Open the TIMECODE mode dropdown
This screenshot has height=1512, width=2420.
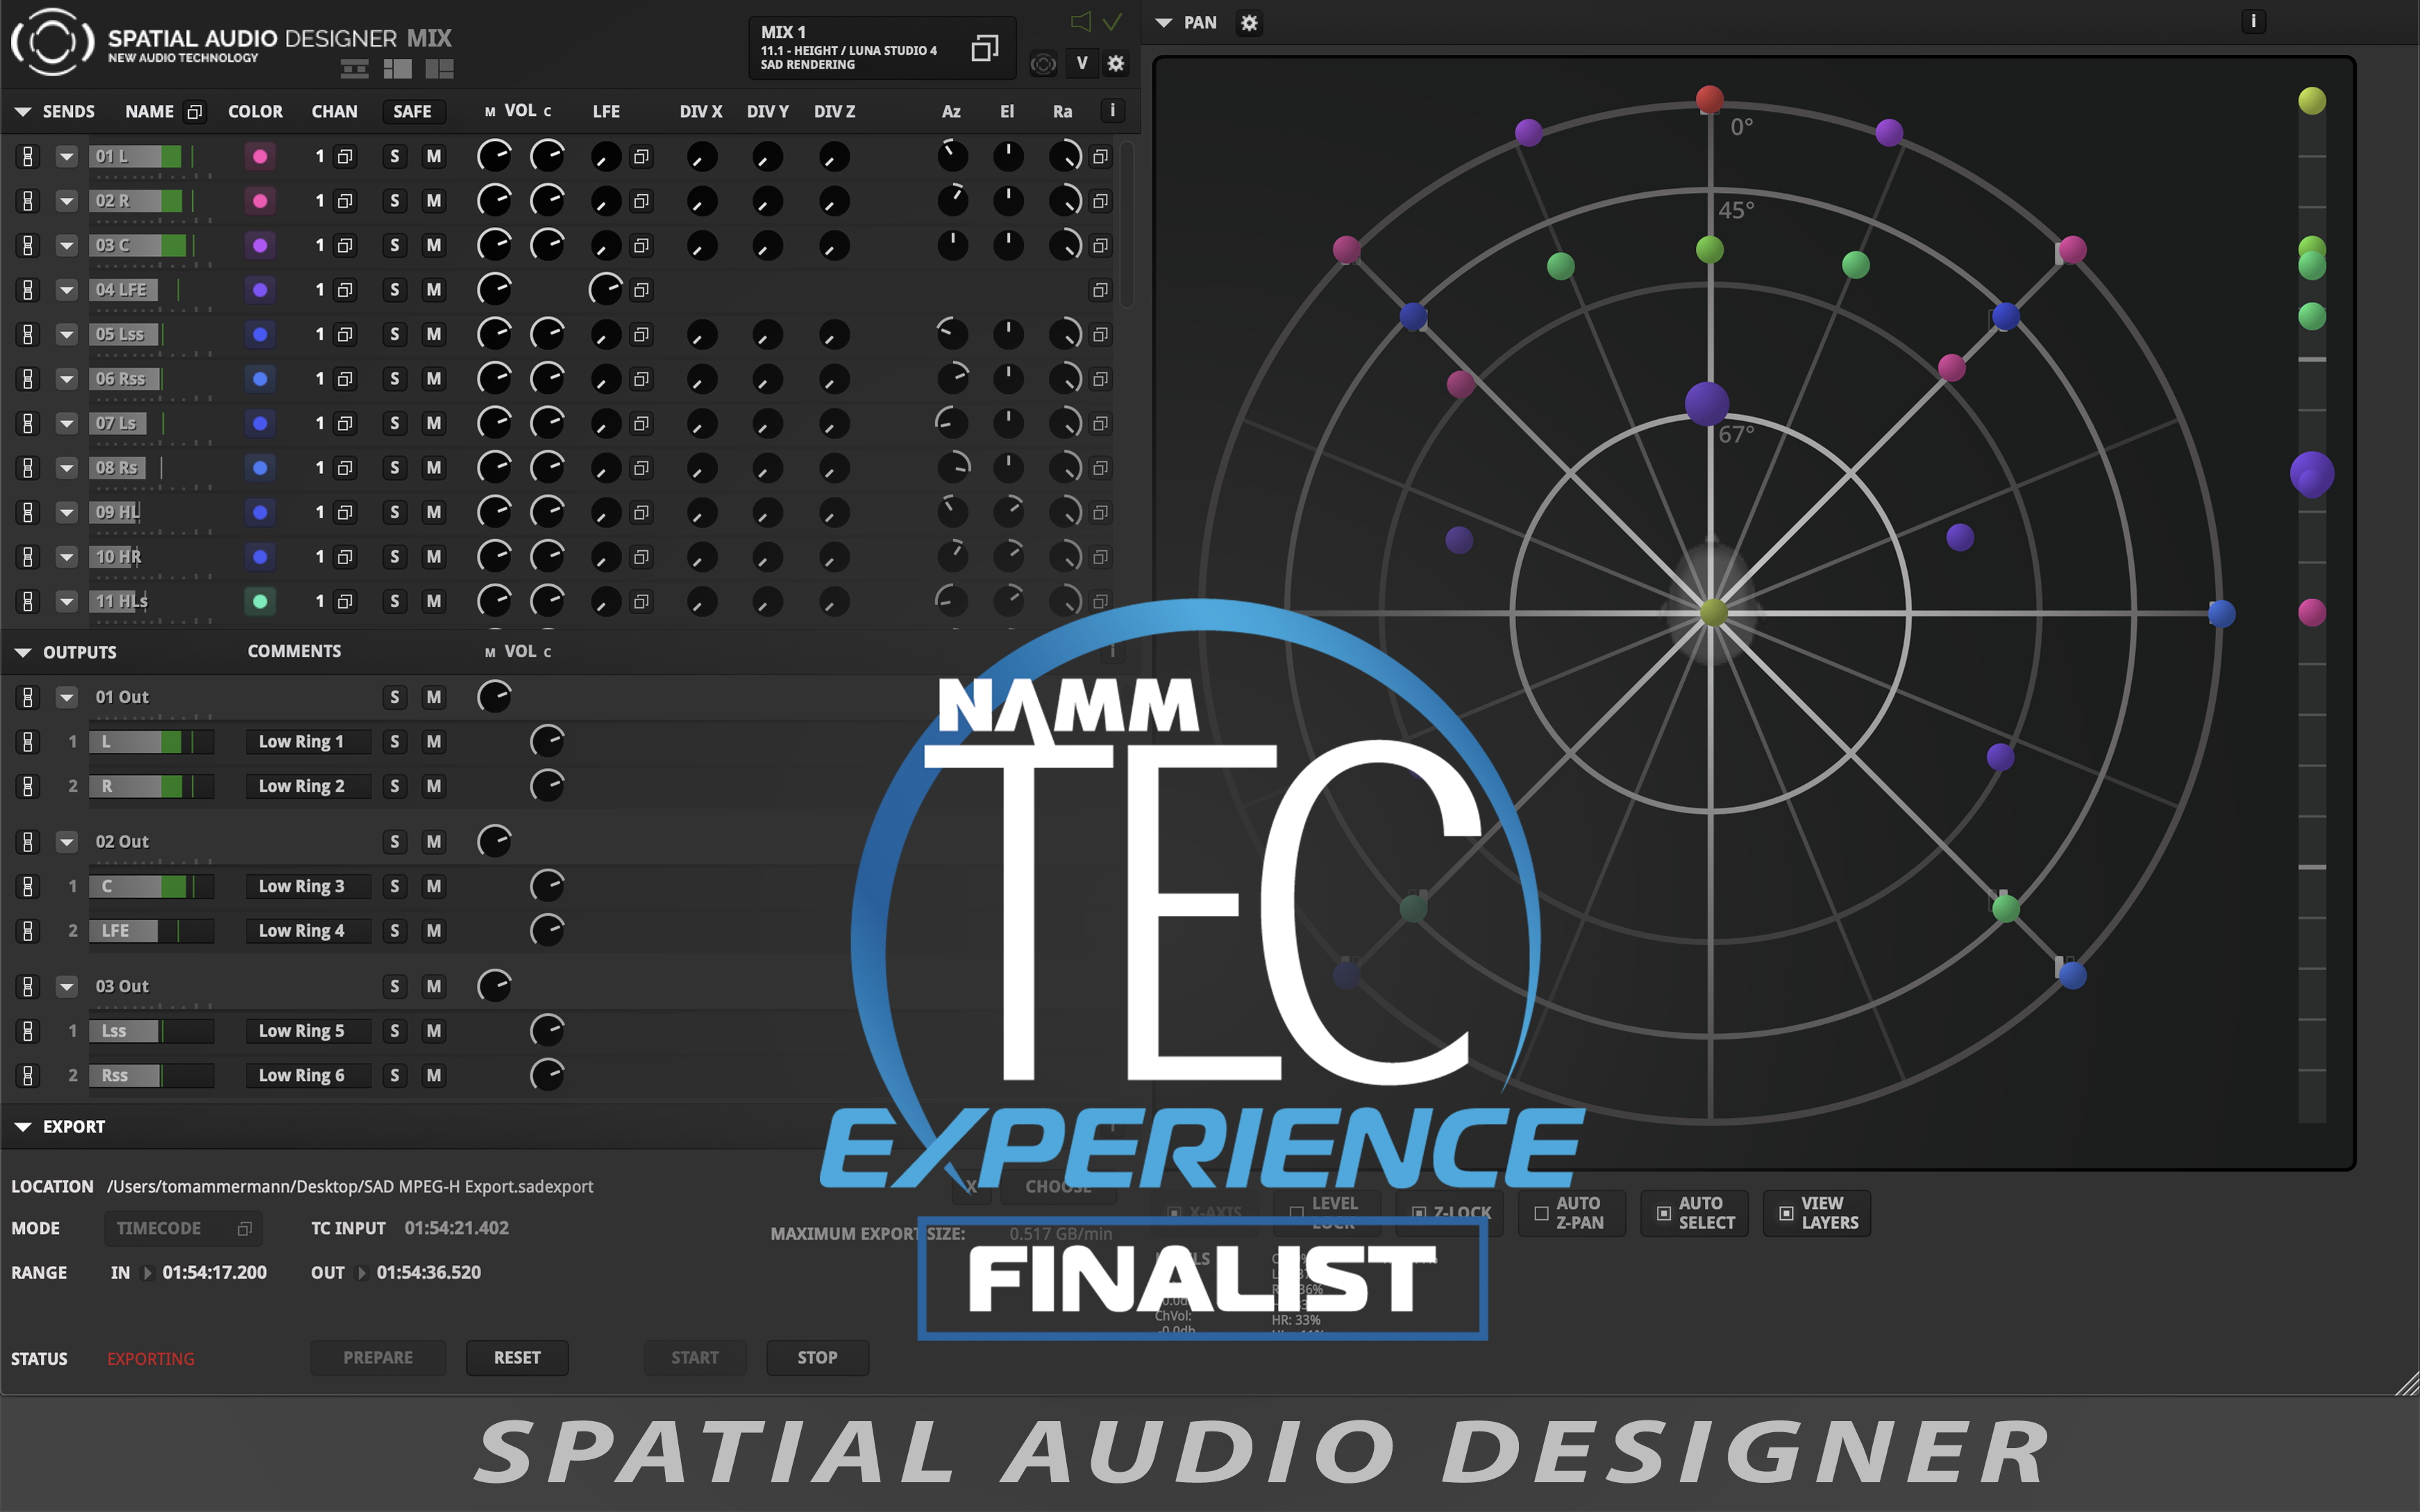[183, 1228]
